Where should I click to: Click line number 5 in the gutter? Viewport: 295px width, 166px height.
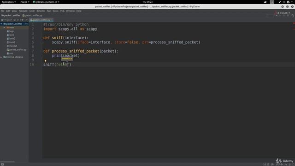click(x=33, y=42)
